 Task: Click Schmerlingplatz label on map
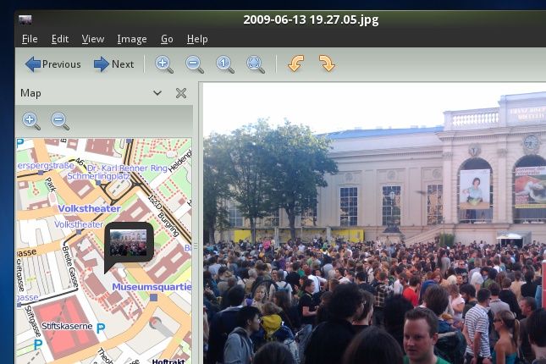98,176
